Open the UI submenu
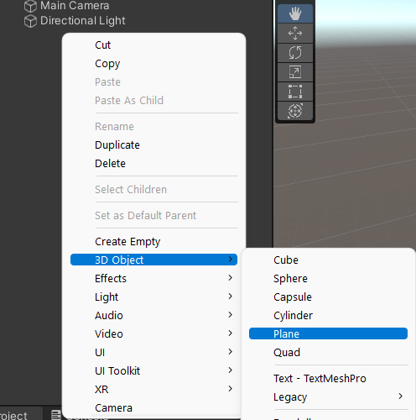This screenshot has height=420, width=416. pos(153,353)
